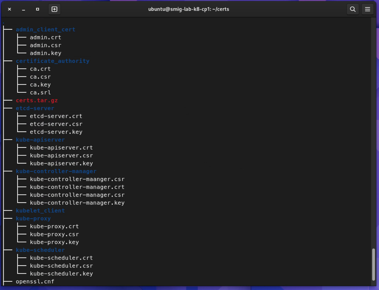The width and height of the screenshot is (379, 290).
Task: Click the kube-scheduler folder label
Action: pos(40,250)
